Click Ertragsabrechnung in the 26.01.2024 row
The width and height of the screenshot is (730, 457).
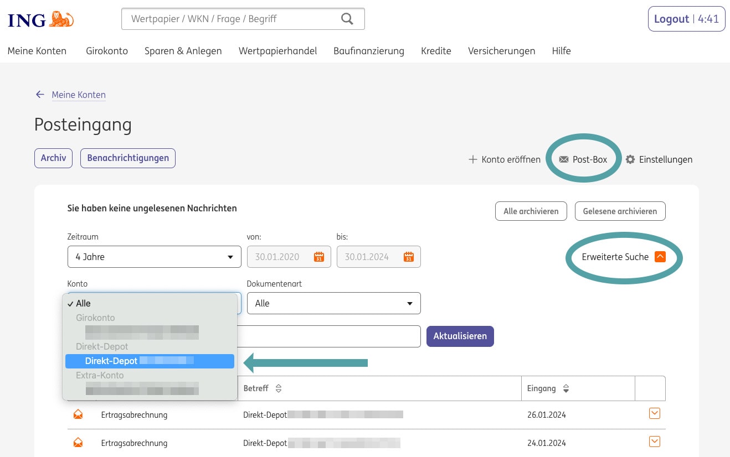134,415
